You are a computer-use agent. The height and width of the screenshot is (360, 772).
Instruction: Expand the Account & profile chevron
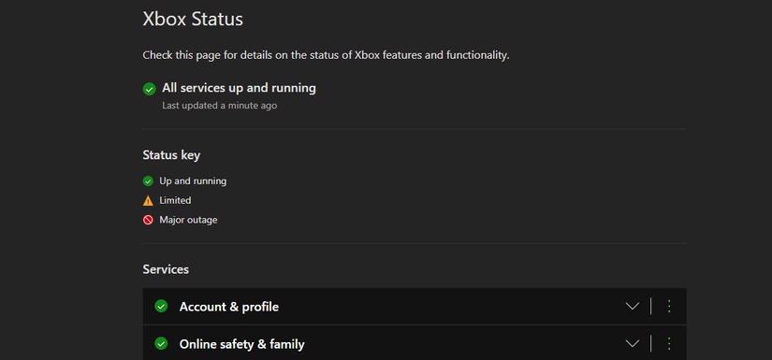coord(633,306)
